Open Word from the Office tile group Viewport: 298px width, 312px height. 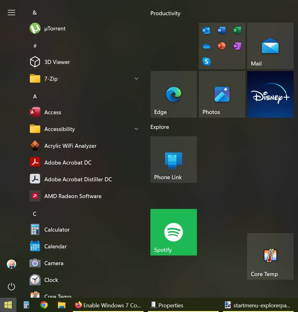click(x=222, y=30)
